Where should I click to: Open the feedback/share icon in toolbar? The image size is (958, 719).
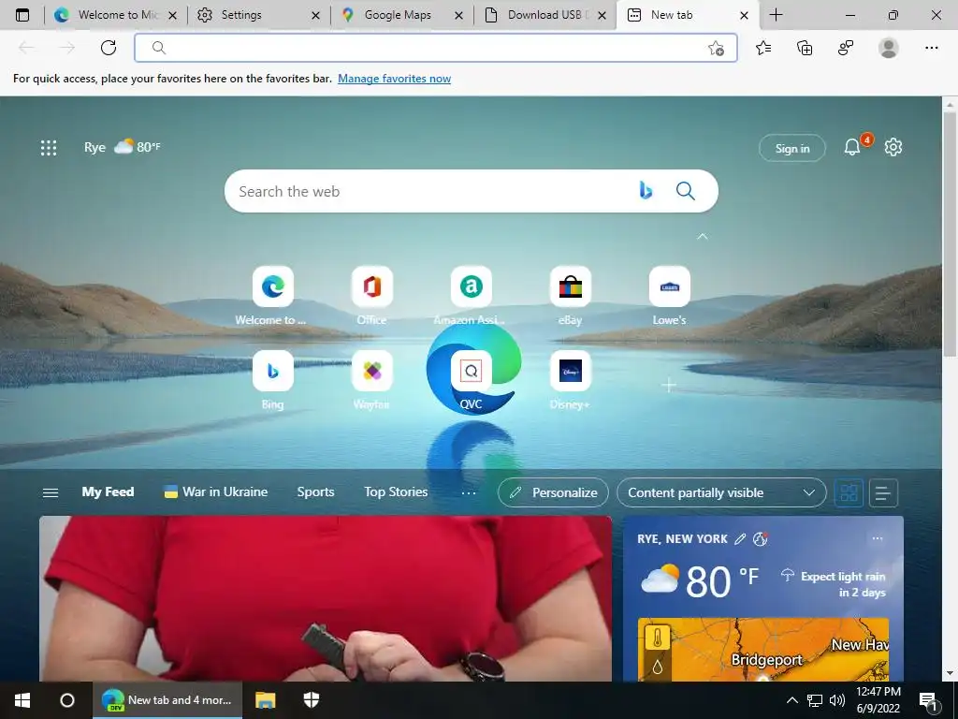coord(846,48)
